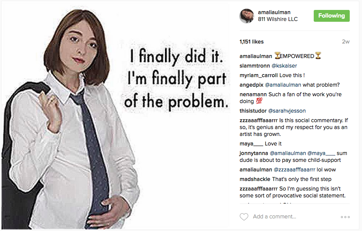Open amaliaulman username in post header

[274, 12]
